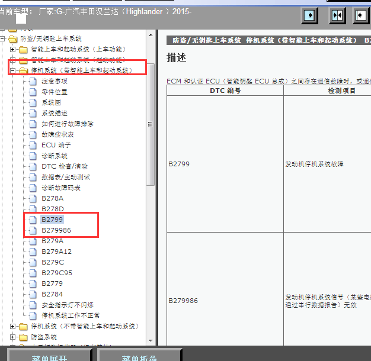
Task: Select DTC B2779 in tree
Action: tap(52, 283)
